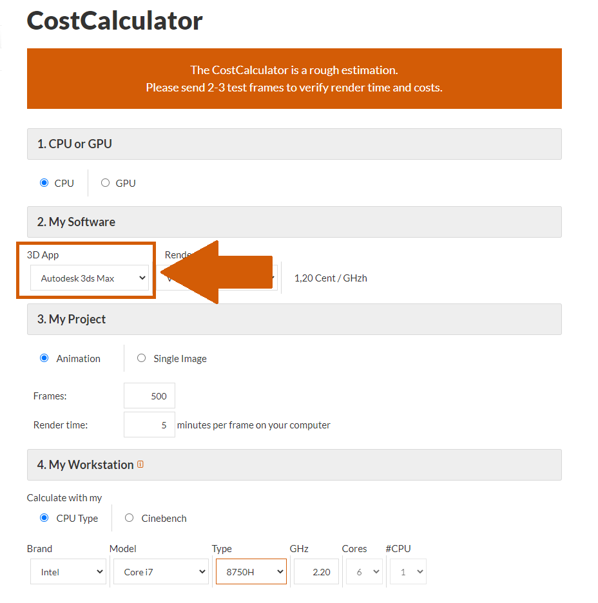Select the CPU radio button

click(44, 183)
